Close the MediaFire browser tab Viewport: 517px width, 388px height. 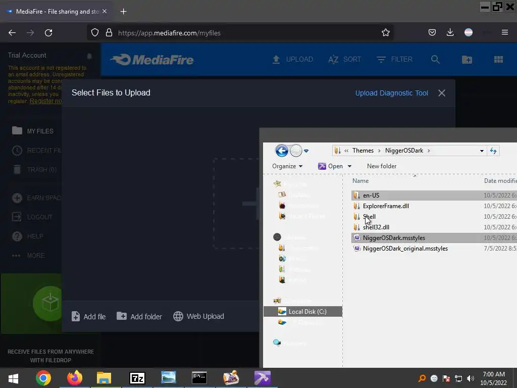[105, 11]
